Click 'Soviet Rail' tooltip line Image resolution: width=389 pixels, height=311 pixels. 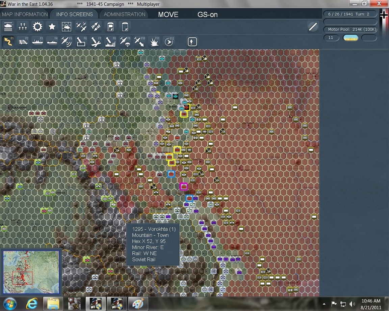pos(144,259)
